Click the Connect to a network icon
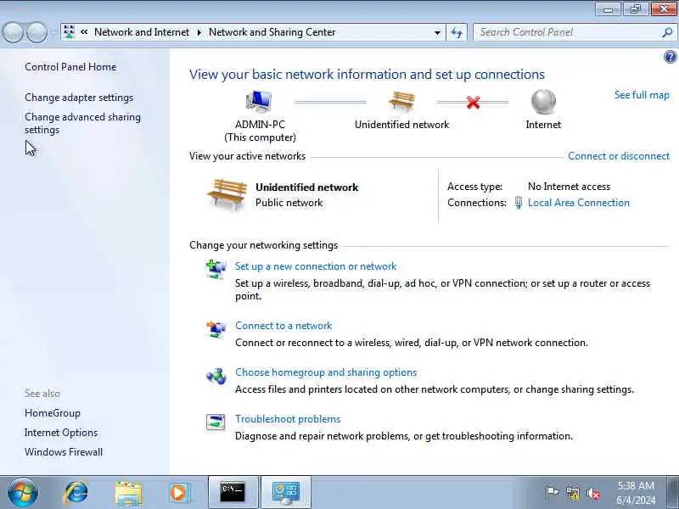 coord(216,329)
